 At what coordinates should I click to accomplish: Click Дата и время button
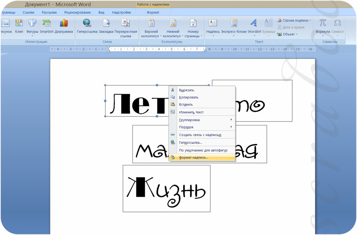[291, 27]
